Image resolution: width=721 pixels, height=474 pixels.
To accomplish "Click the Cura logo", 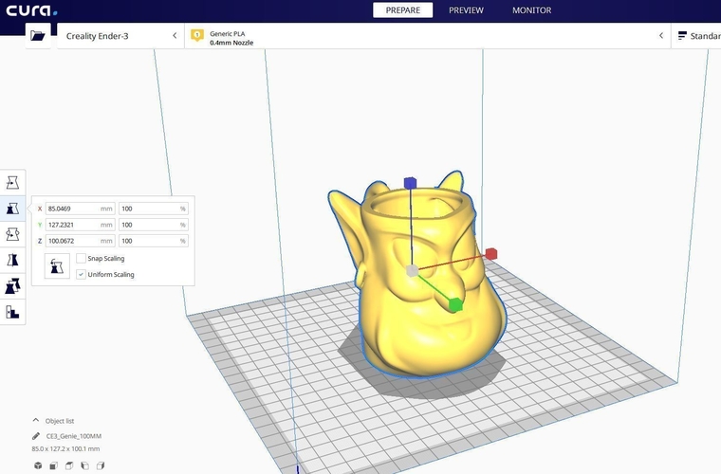I will (31, 10).
